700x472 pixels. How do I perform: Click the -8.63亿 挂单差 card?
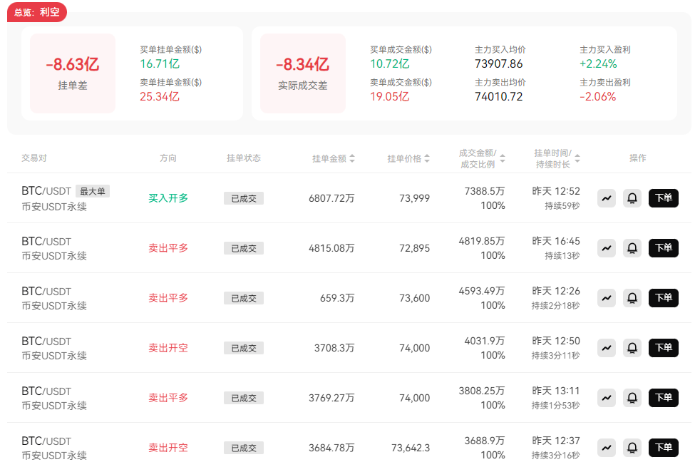click(x=72, y=73)
